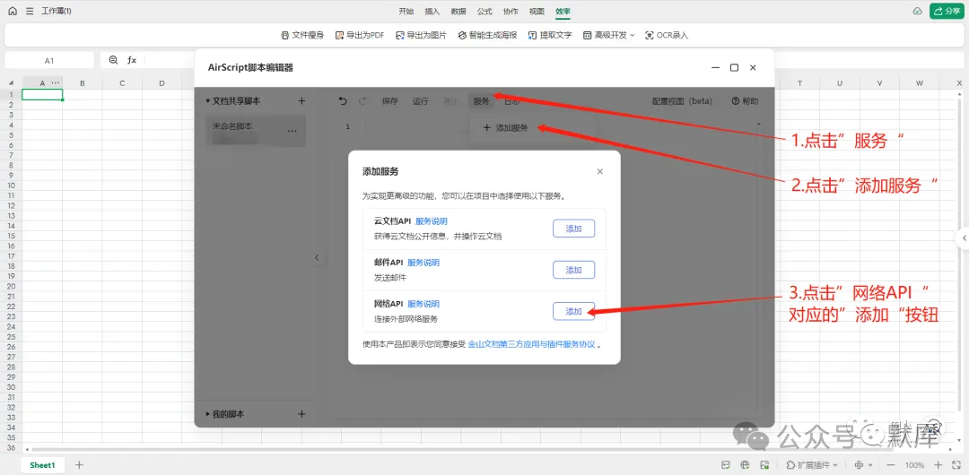Click the green 分享 share button
This screenshot has width=969, height=475.
tap(947, 11)
